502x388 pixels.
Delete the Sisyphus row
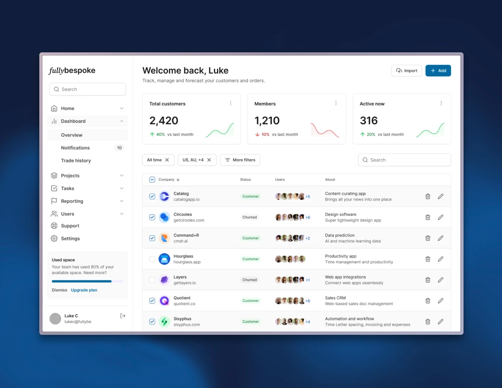tap(427, 321)
